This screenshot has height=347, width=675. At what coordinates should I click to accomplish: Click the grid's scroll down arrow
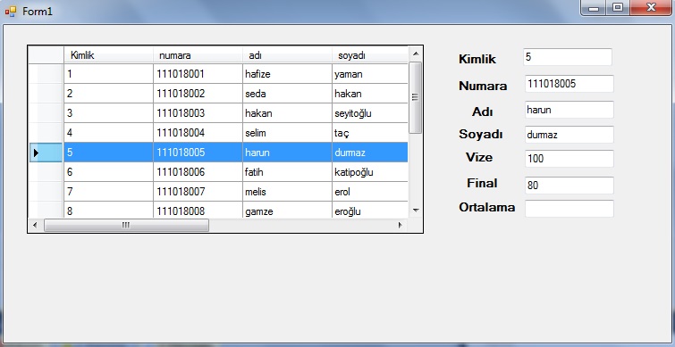(416, 210)
